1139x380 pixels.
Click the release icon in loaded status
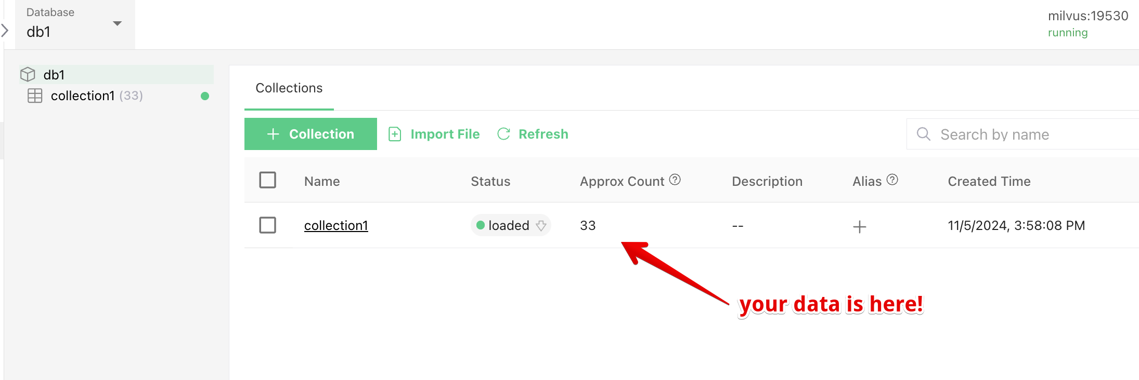[x=541, y=225]
